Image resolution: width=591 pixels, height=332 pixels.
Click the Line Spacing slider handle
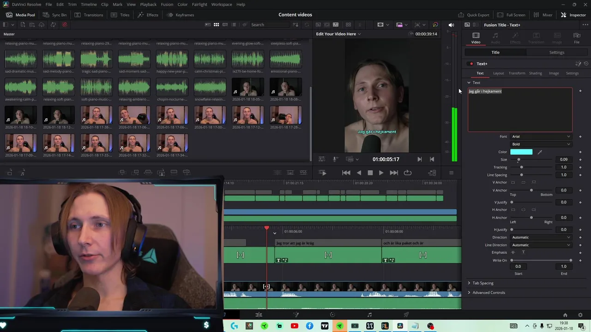[522, 175]
